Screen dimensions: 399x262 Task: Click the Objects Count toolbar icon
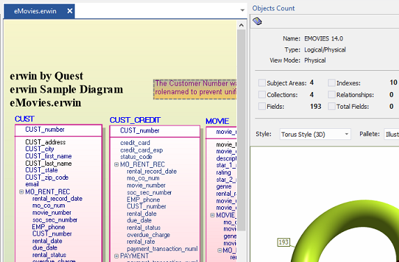pos(257,21)
